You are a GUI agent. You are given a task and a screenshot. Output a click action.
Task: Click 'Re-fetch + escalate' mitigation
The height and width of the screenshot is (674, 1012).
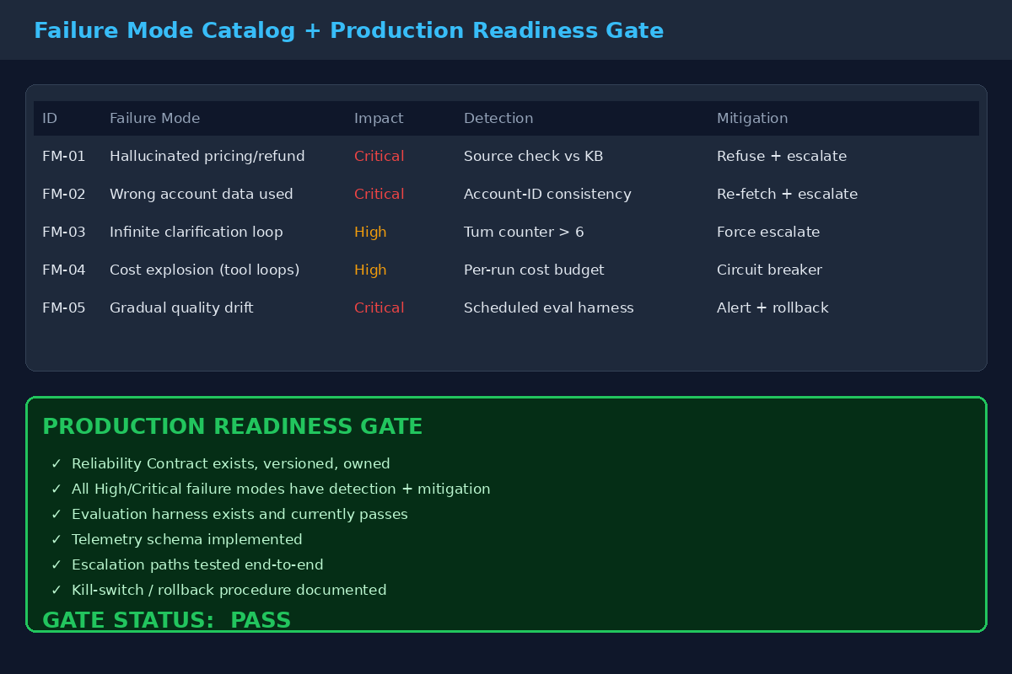(x=787, y=195)
